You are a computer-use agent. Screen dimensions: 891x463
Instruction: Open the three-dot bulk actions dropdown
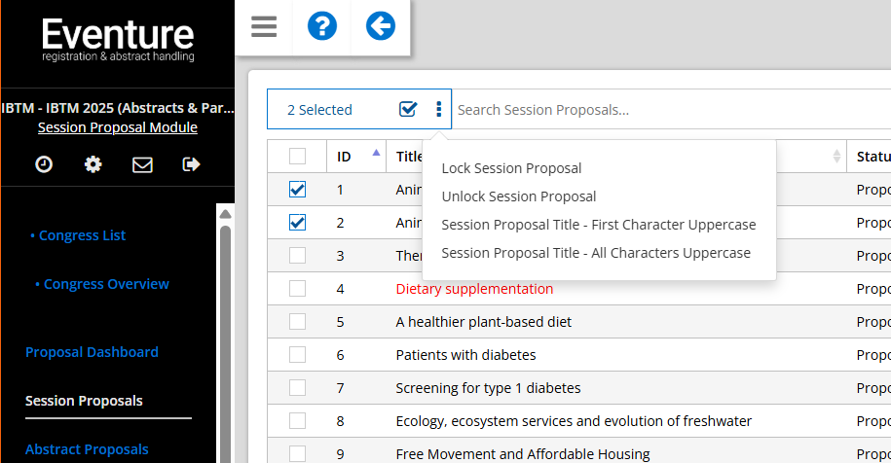point(438,109)
